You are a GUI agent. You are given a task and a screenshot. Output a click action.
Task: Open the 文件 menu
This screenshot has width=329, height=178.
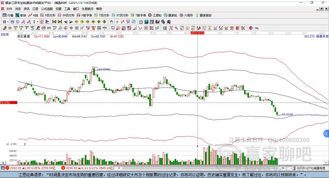coord(9,9)
